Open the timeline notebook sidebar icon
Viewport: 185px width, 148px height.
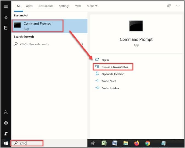pyautogui.click(x=6, y=28)
